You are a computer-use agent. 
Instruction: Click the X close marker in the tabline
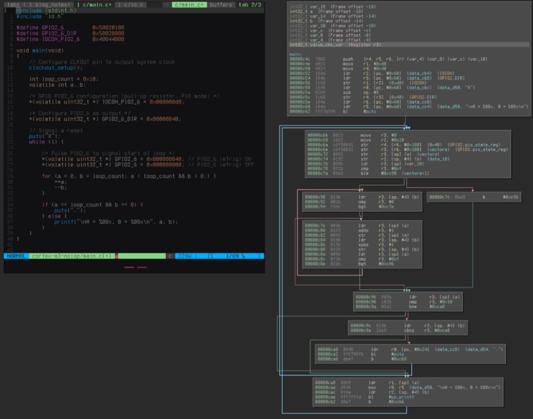[167, 5]
